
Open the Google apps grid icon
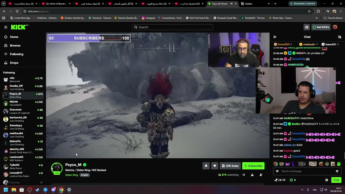pos(4,18)
